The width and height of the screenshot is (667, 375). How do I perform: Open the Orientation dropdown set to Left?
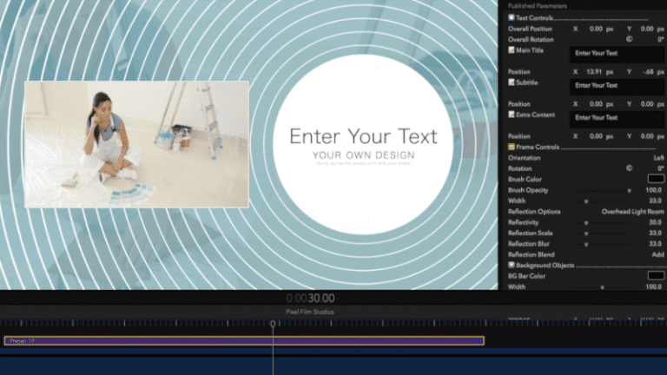[x=658, y=158]
